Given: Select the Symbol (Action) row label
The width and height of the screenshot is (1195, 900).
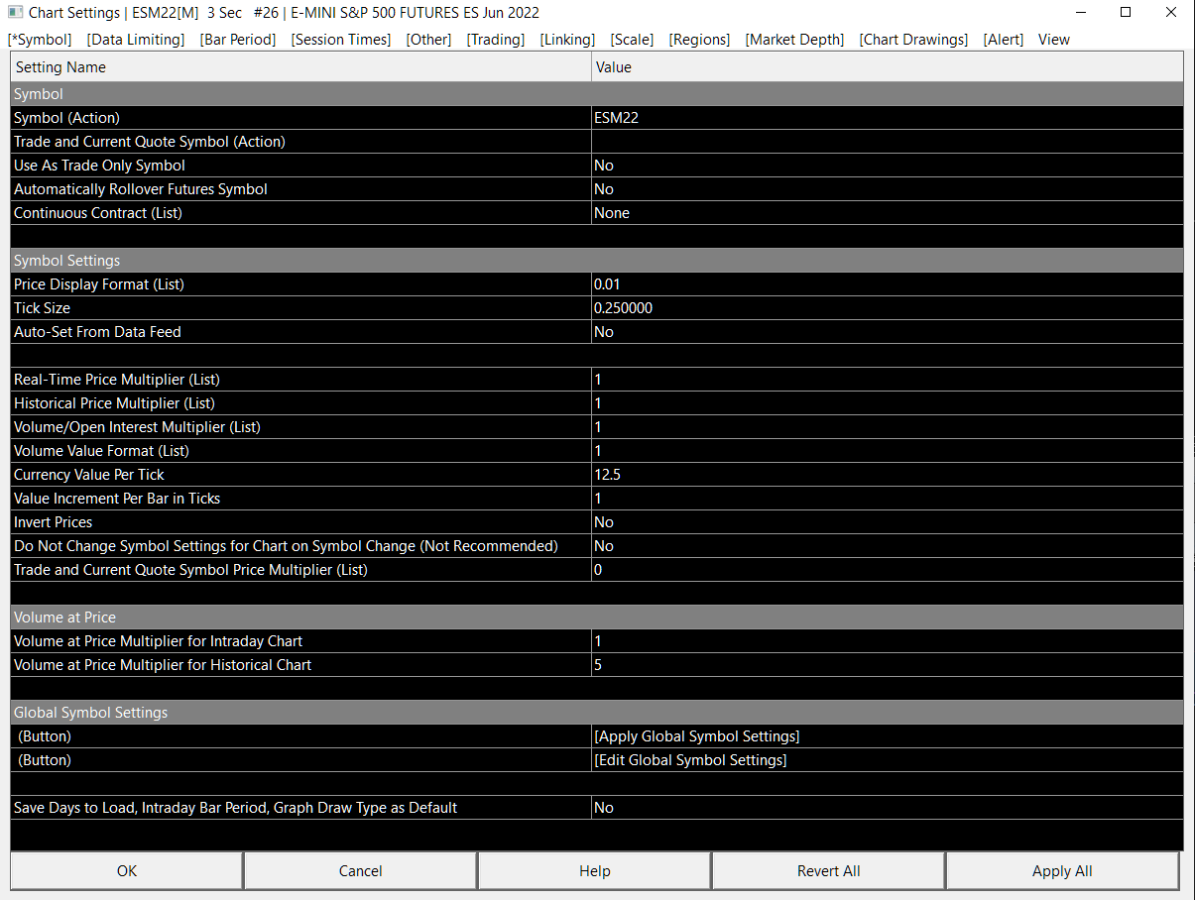Looking at the screenshot, I should click(x=66, y=118).
